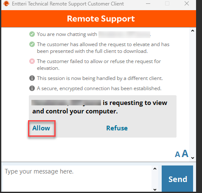Click the 'Type your message here' field
202x193 pixels.
(x=77, y=179)
